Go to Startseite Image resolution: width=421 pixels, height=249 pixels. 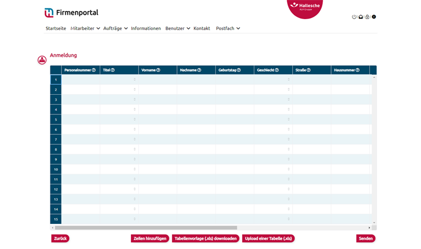click(56, 28)
